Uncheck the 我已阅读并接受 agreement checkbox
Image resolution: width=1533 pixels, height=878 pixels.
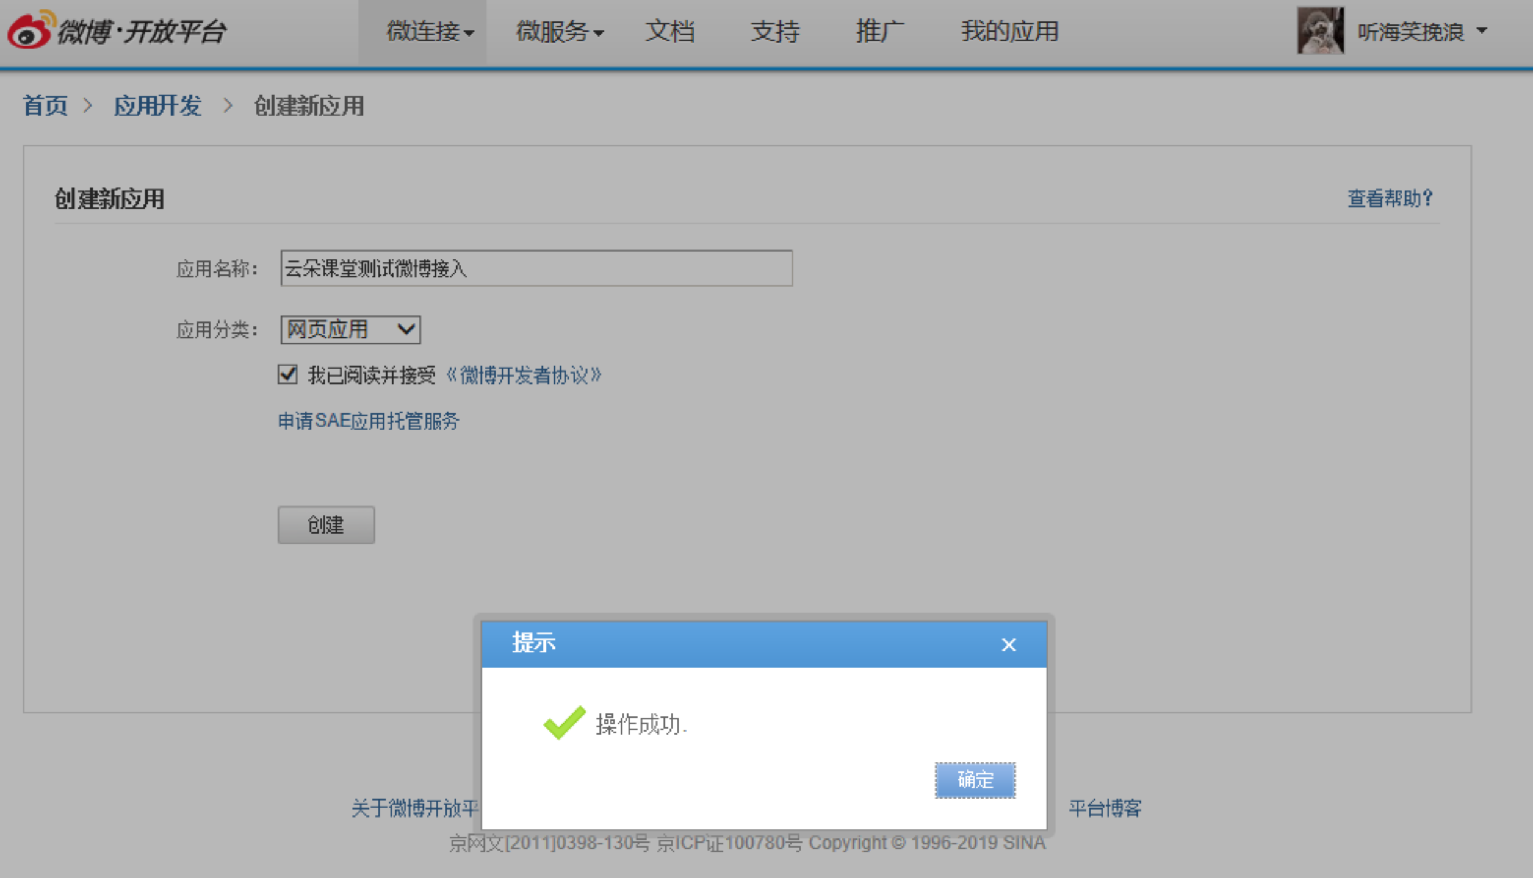click(287, 374)
